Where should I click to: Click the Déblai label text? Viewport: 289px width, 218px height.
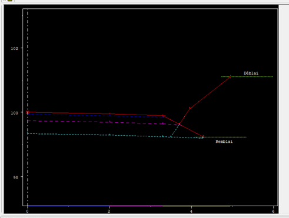[251, 73]
